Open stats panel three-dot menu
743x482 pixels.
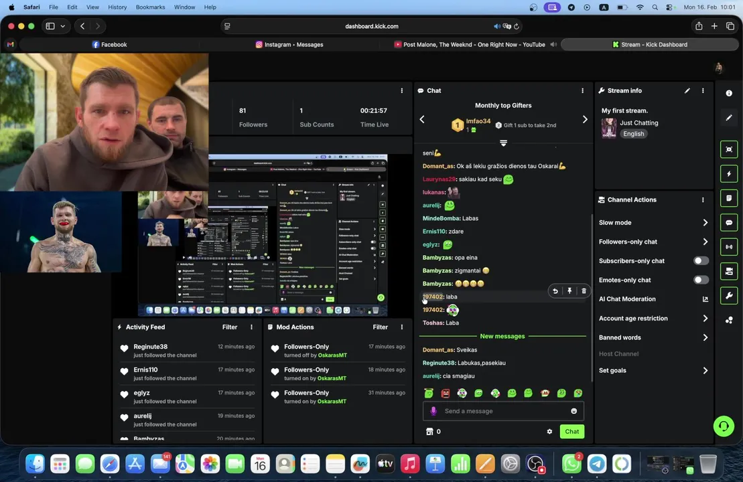click(x=402, y=90)
